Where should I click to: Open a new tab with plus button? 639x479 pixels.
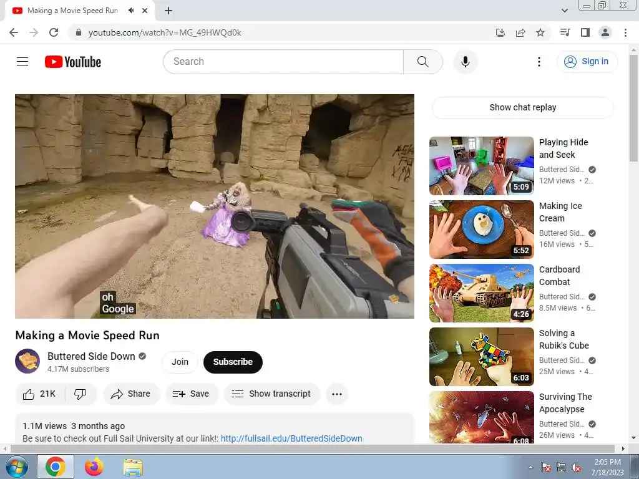(168, 11)
